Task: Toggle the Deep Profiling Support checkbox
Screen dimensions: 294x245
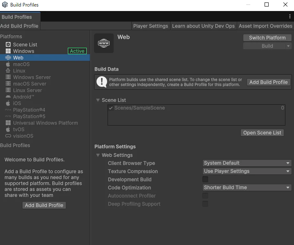Action: point(205,204)
